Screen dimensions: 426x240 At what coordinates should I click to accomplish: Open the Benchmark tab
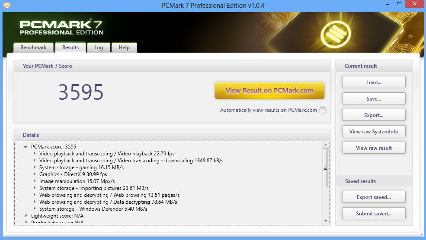point(33,47)
